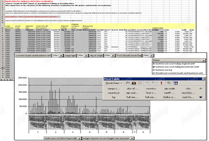Click the Show Detail icon
Screen dimensions: 209x141
[x=154, y=83]
